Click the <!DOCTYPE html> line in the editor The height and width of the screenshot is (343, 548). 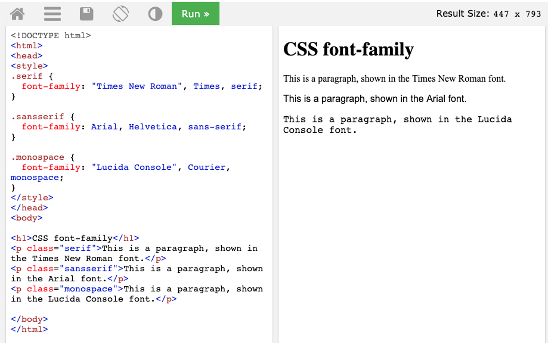51,35
